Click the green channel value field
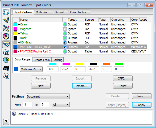Screen dimensions: 156x128 point(119,69)
